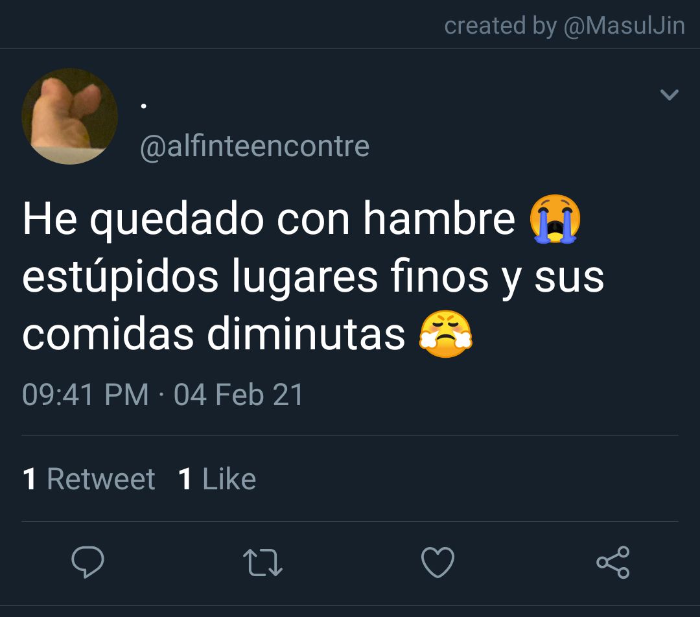The width and height of the screenshot is (700, 617).
Task: Click the word 'hambre' in tweet
Action: [x=439, y=219]
